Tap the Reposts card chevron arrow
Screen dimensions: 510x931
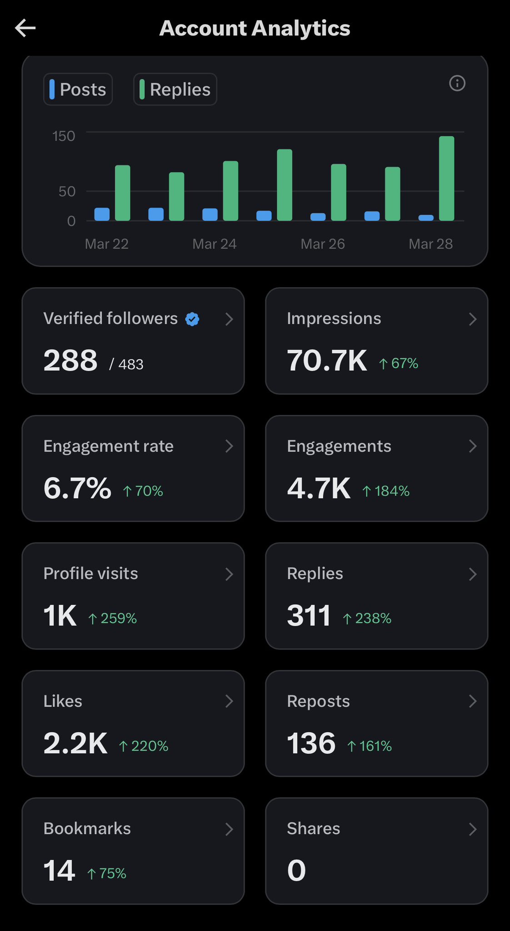click(x=473, y=701)
